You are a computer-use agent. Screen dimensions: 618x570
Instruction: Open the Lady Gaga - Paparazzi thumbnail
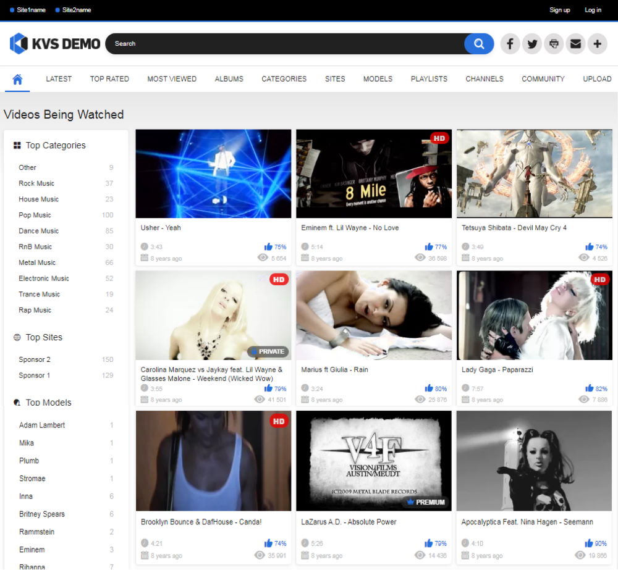pos(535,315)
